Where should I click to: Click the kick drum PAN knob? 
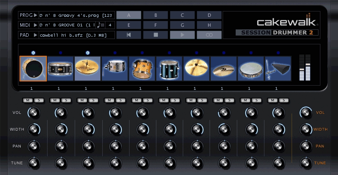tap(34, 146)
